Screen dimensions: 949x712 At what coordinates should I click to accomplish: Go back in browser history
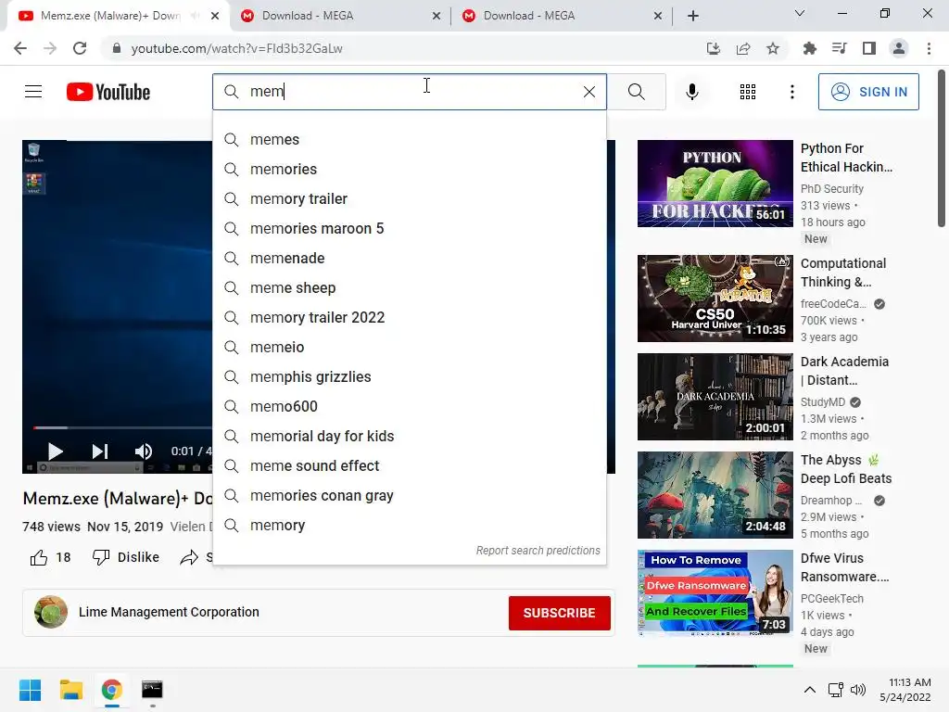(20, 48)
